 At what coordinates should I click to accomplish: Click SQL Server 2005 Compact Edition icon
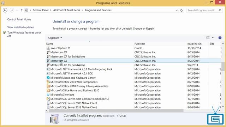pos(48,99)
